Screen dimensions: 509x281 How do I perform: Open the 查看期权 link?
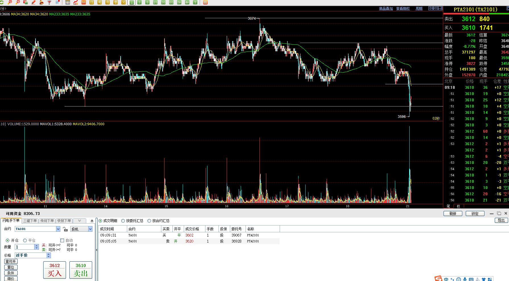tap(403, 9)
